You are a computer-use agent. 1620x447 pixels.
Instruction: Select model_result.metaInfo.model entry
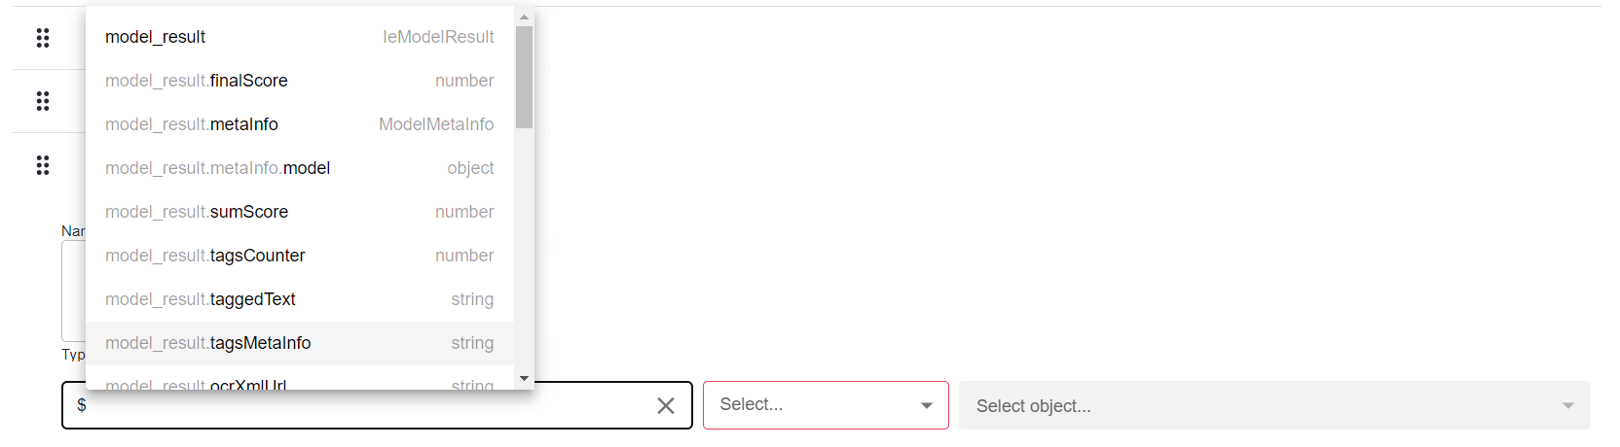[300, 168]
